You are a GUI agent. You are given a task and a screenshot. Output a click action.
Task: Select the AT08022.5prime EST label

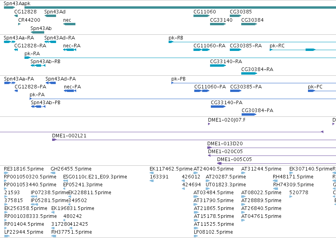click(261, 193)
